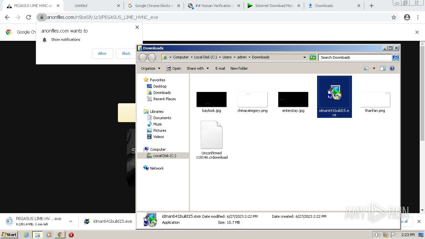
Task: Click the Search Downloads field
Action: (x=355, y=57)
